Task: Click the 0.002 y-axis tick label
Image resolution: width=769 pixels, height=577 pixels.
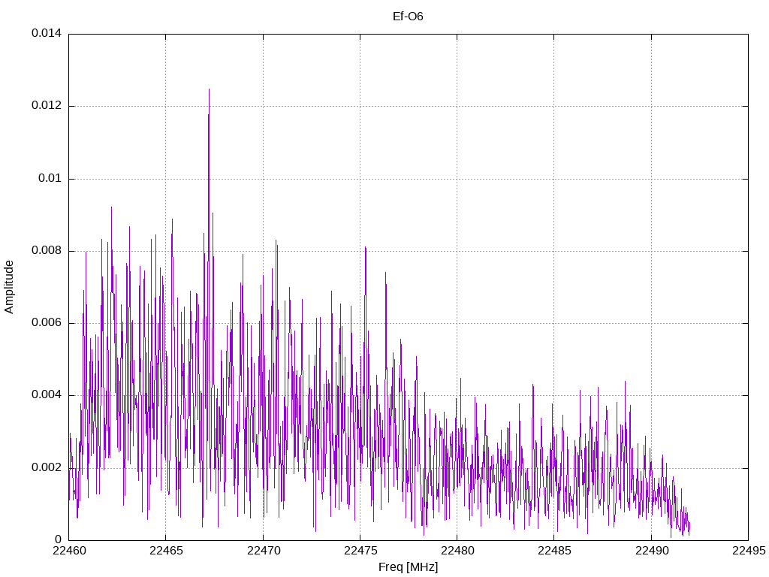Action: (47, 467)
